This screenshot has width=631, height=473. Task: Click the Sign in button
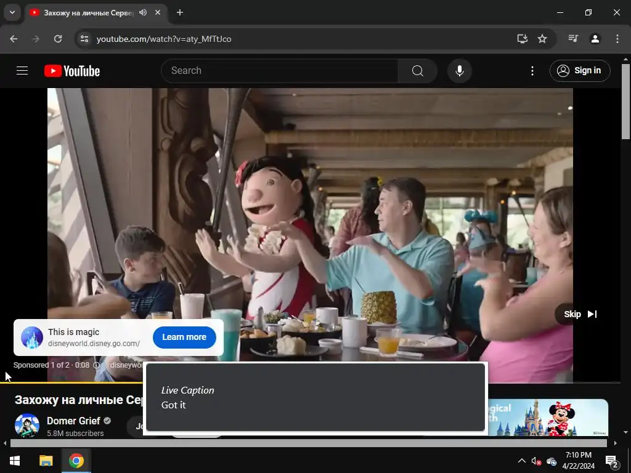pyautogui.click(x=580, y=71)
